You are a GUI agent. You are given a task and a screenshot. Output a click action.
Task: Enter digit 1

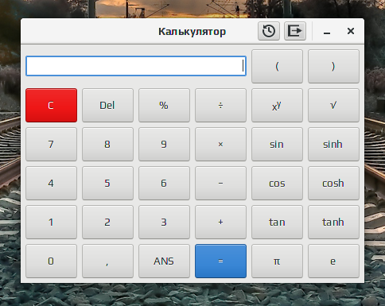[51, 222]
